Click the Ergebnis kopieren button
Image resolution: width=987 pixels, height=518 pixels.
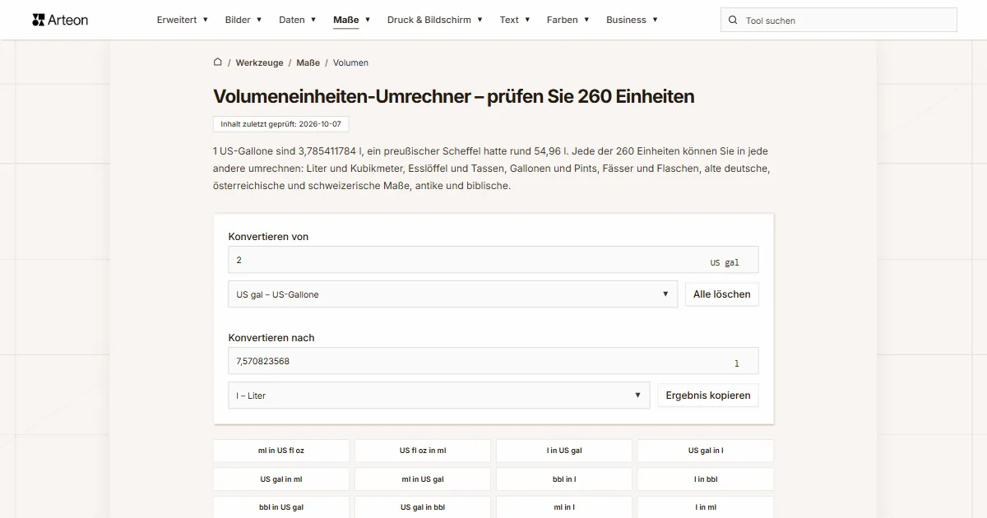(708, 395)
